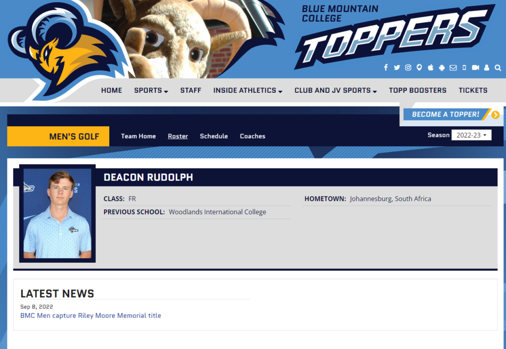This screenshot has height=349, width=506.
Task: Click the Johannesburg, South Africa hometown
Action: point(390,198)
